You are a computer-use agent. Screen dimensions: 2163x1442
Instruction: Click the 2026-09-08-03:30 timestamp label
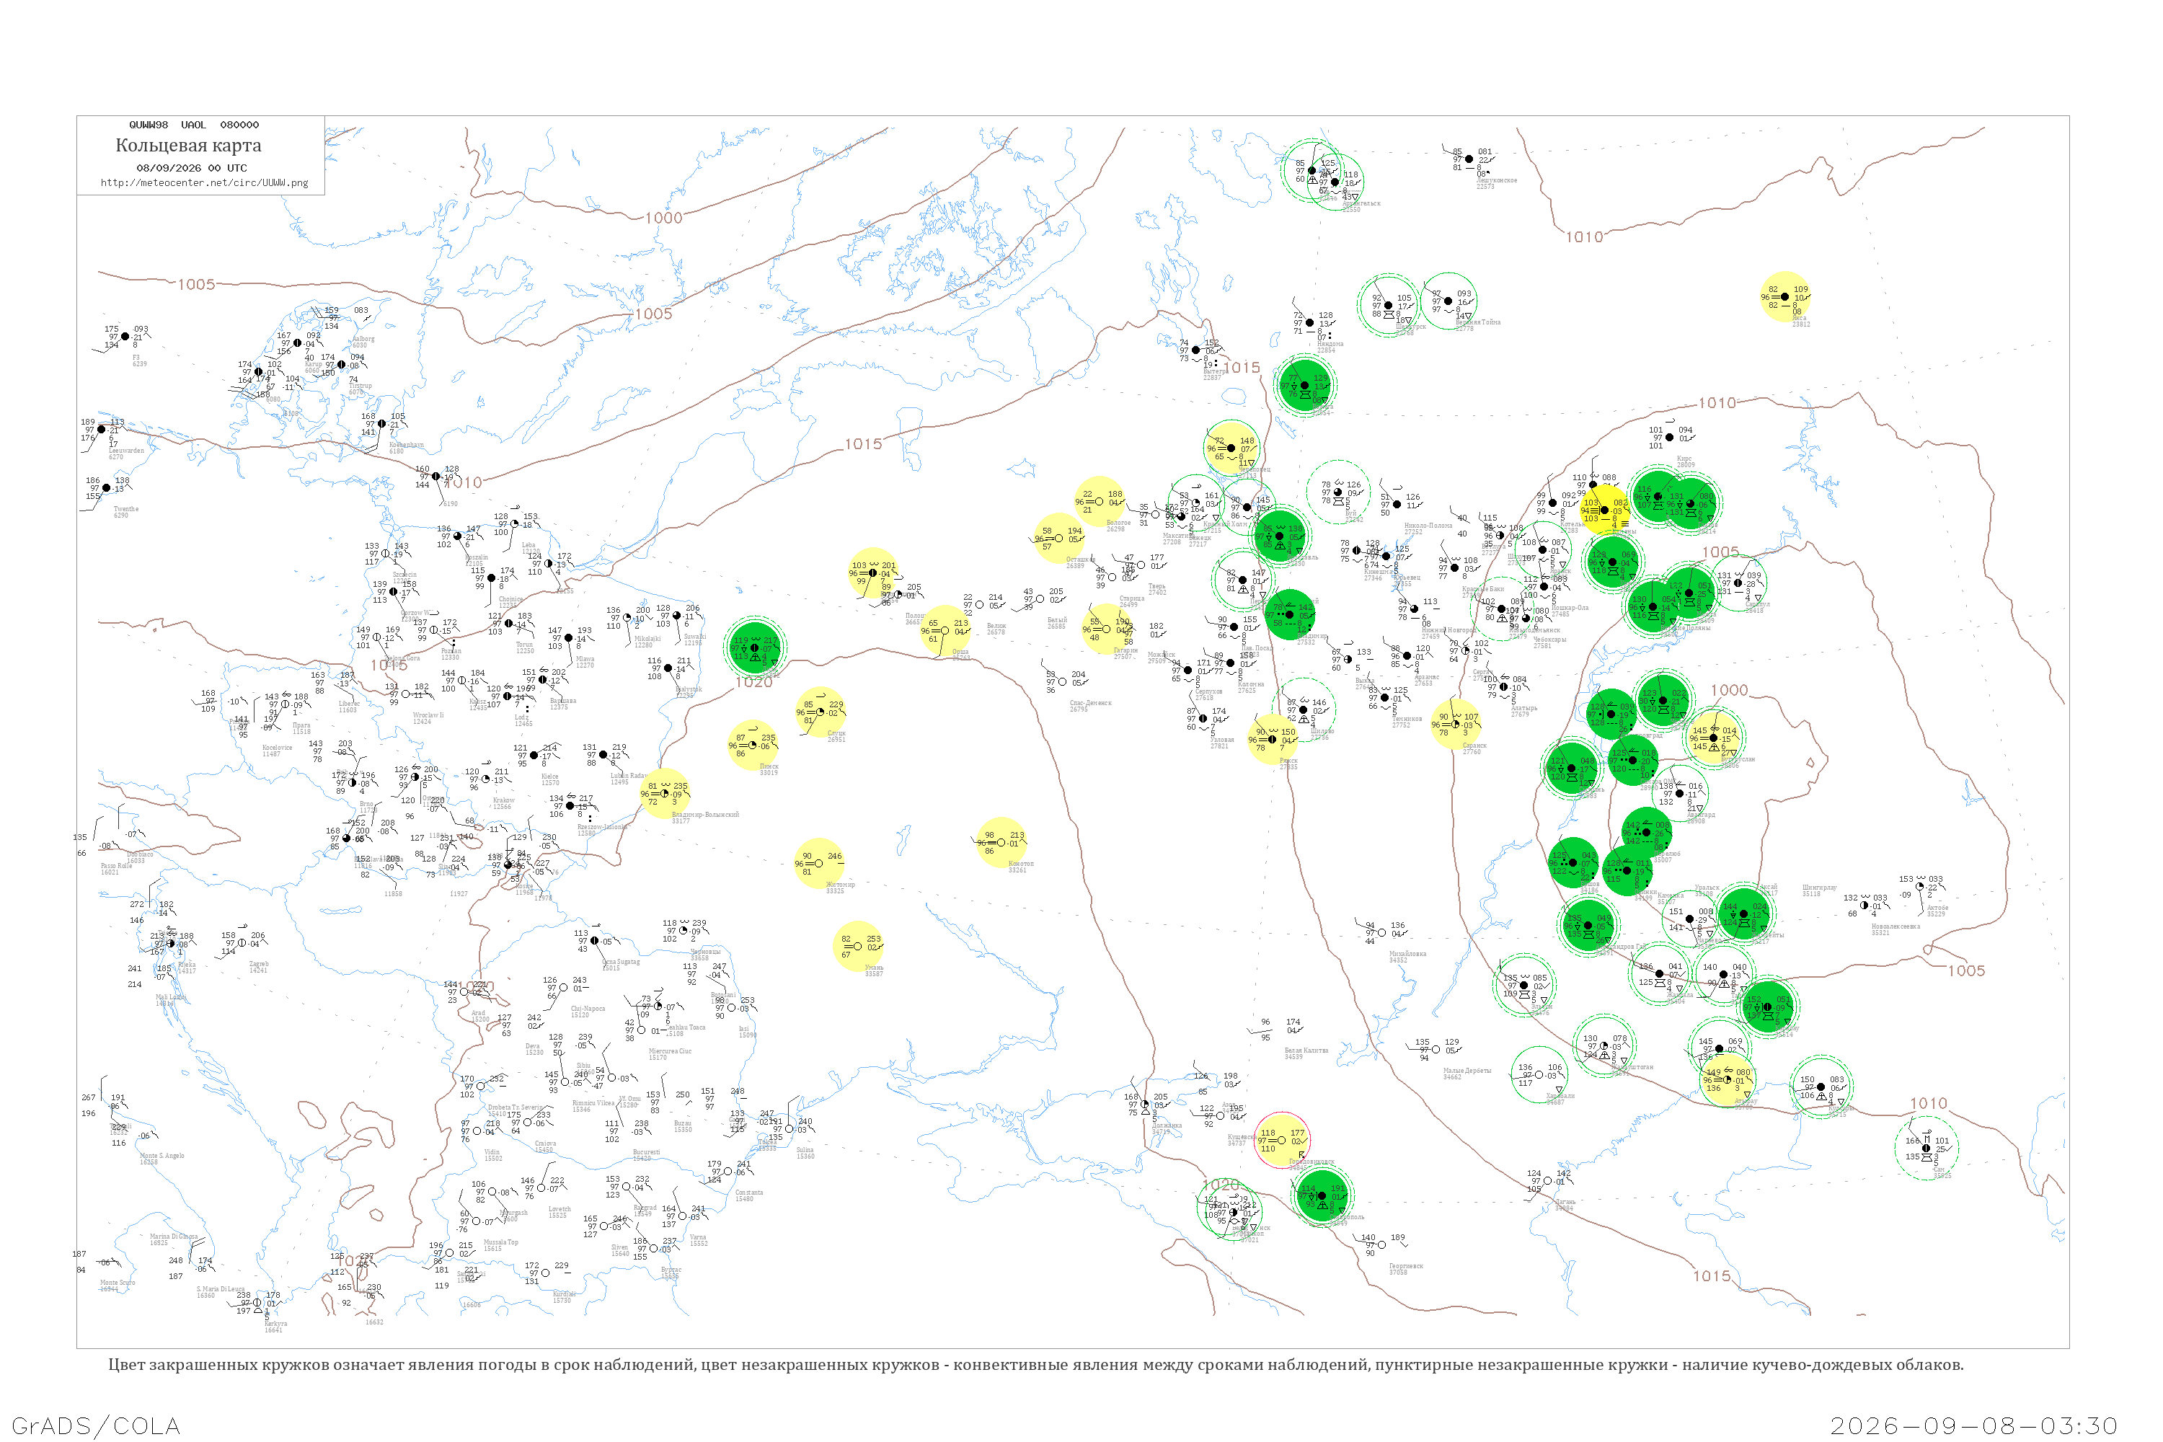click(x=1973, y=1426)
